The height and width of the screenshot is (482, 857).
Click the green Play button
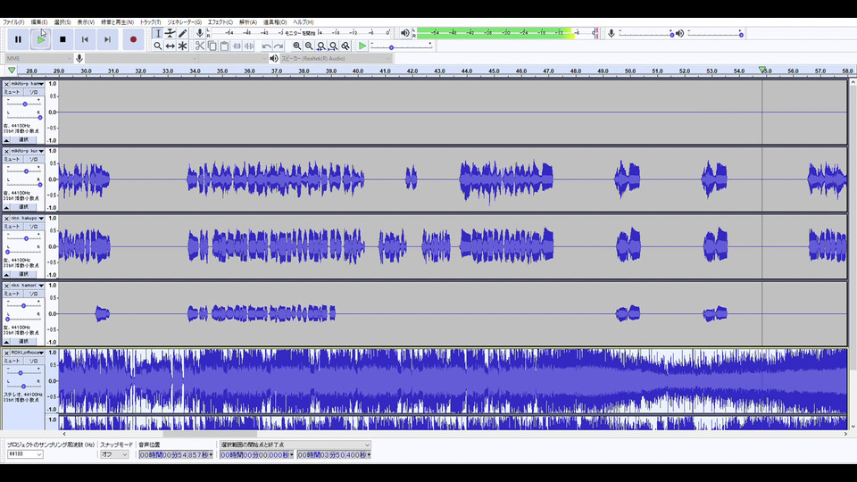point(40,39)
